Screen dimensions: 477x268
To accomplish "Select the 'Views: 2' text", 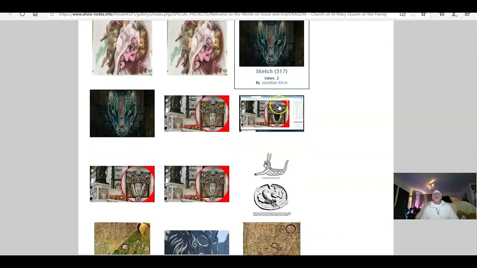I will click(x=272, y=78).
